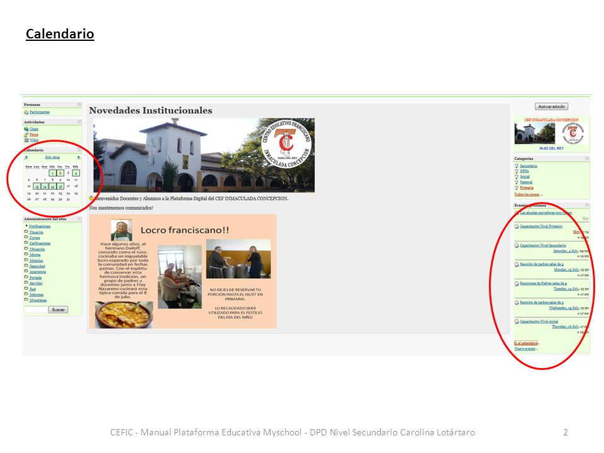
Task: Click the Participantes people icon
Action: point(26,112)
